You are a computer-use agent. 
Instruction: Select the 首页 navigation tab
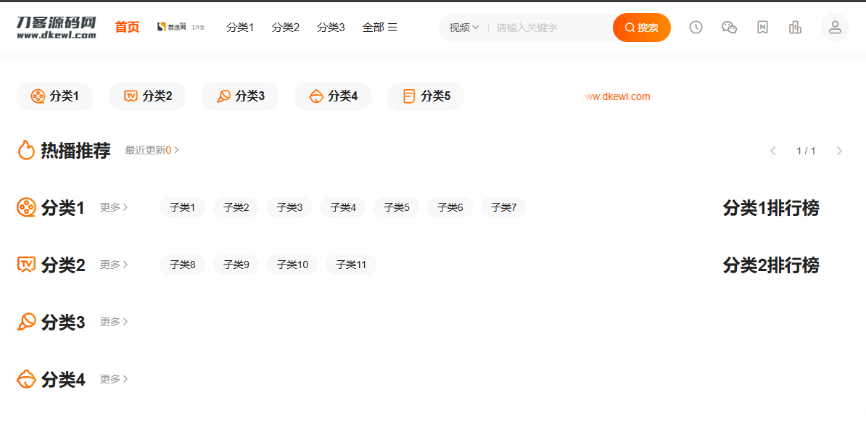click(127, 28)
